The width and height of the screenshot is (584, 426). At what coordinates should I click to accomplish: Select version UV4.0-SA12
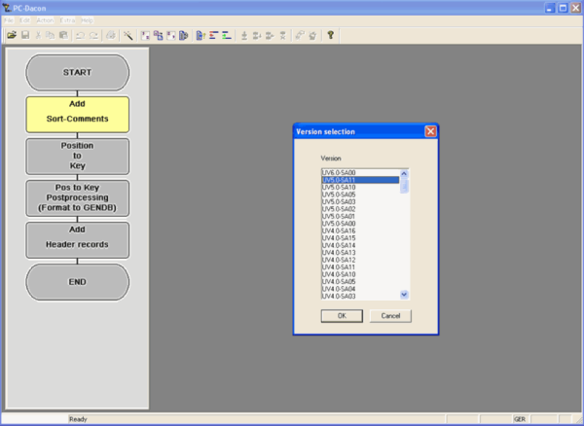pyautogui.click(x=360, y=260)
